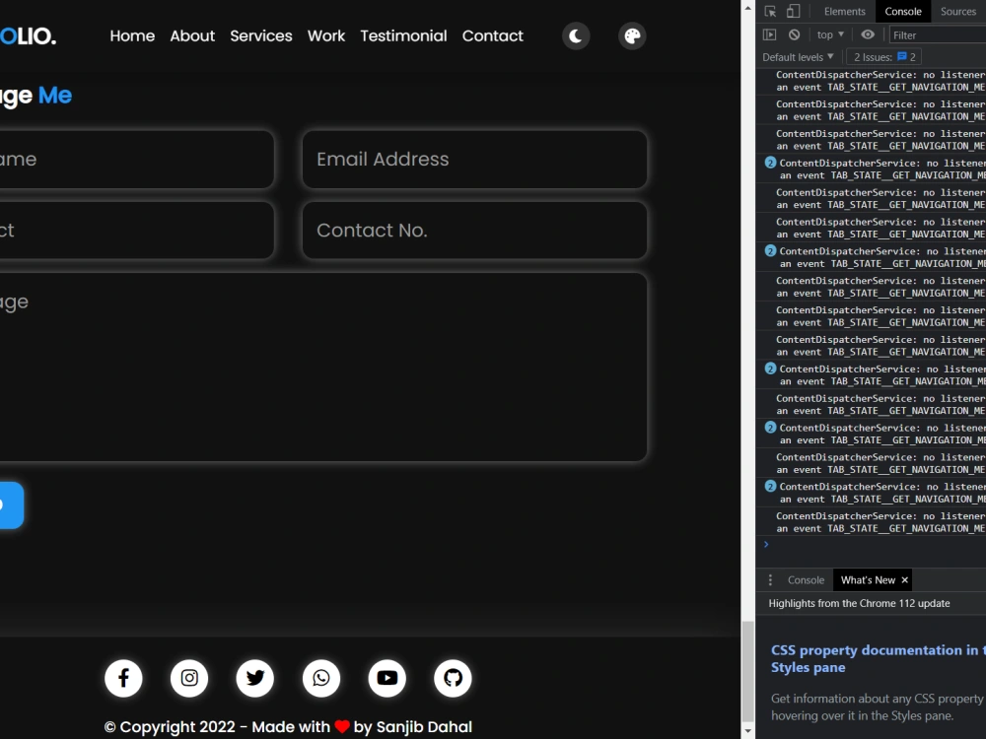
Task: Switch to the Console DevTools tab
Action: point(903,11)
